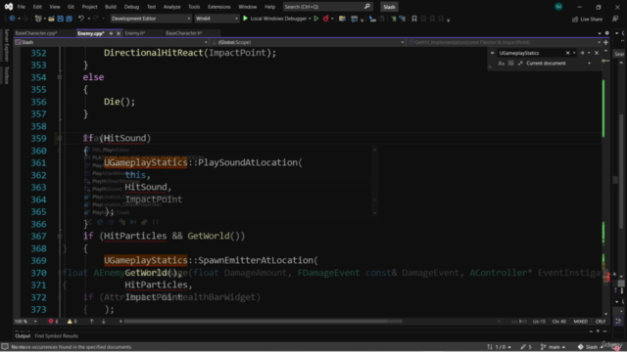
Task: Start the Local Windows Debugger
Action: pyautogui.click(x=275, y=19)
